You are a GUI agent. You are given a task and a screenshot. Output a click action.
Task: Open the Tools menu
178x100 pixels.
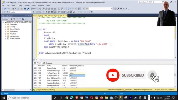point(34,6)
